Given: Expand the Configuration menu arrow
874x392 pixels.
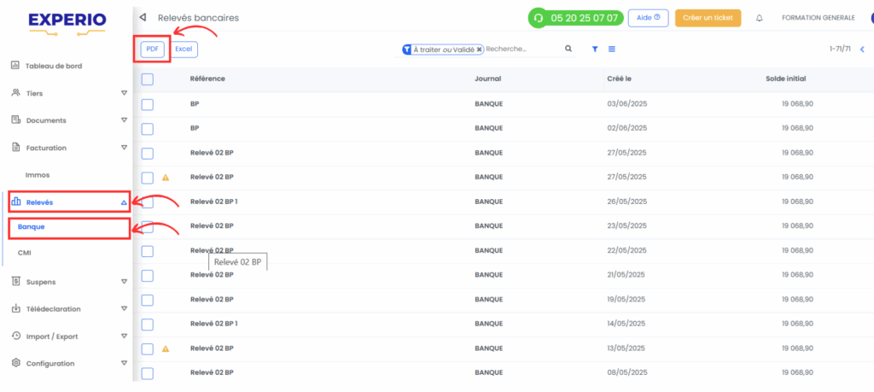Looking at the screenshot, I should [x=125, y=363].
